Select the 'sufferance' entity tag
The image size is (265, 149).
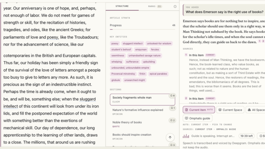(132, 62)
